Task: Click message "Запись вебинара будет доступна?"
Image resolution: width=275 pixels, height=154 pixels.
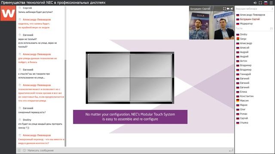Action: click(35, 12)
